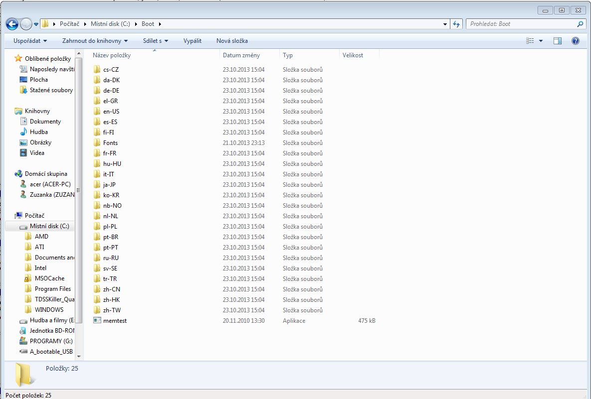
Task: Create a new folder with Nová složka
Action: 232,41
